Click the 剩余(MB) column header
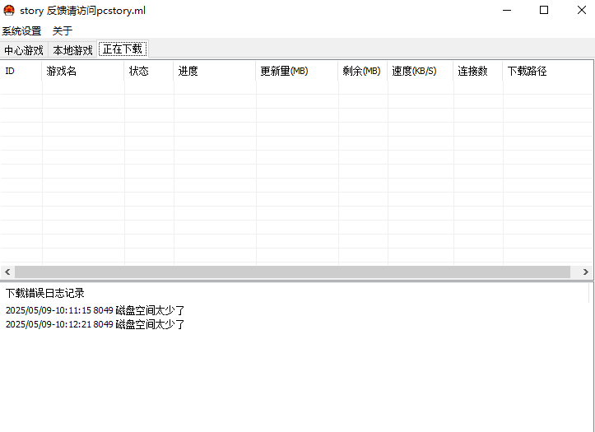The height and width of the screenshot is (432, 595). click(363, 71)
